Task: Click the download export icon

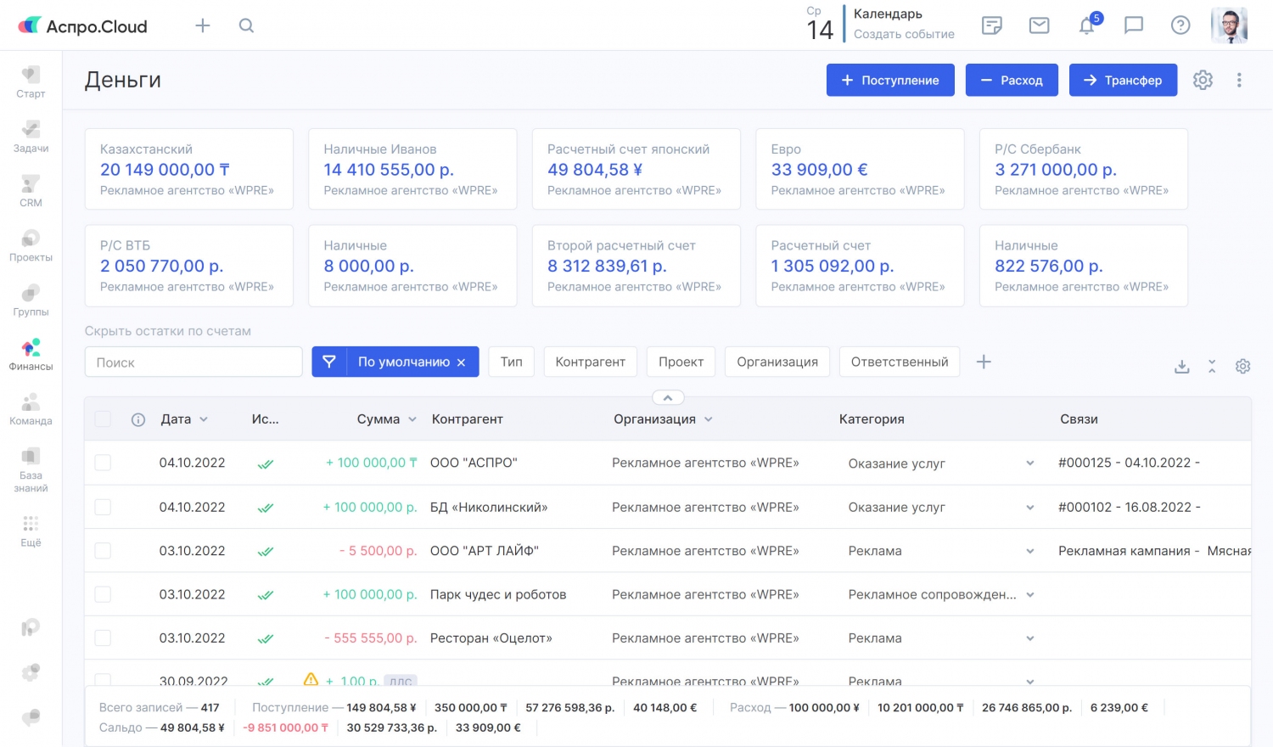Action: click(x=1181, y=367)
